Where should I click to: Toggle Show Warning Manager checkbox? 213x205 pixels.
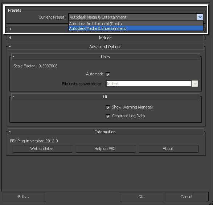click(108, 107)
